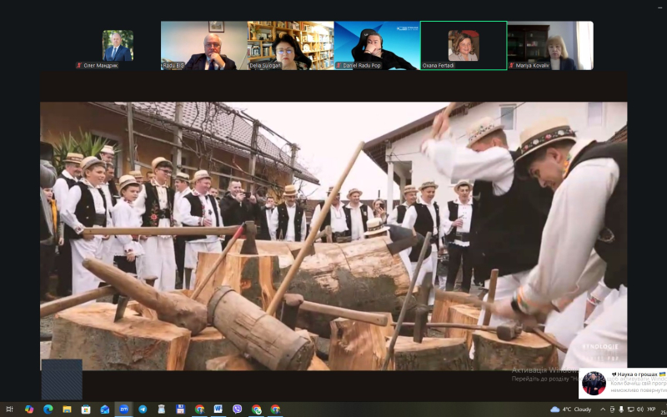Select Олег Мандрик's video thumbnail
This screenshot has height=417, width=667.
(x=118, y=47)
